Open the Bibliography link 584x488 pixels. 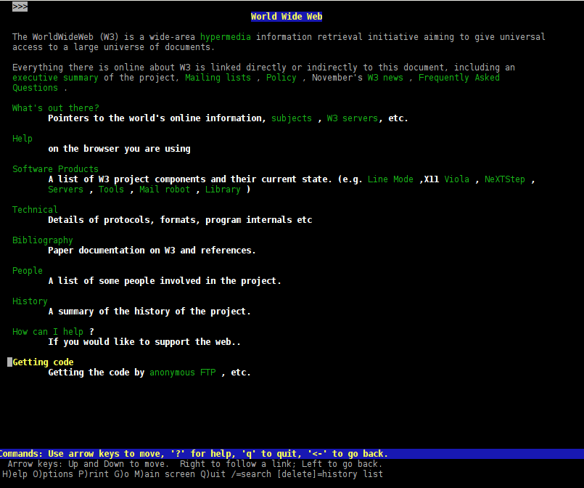pyautogui.click(x=43, y=240)
